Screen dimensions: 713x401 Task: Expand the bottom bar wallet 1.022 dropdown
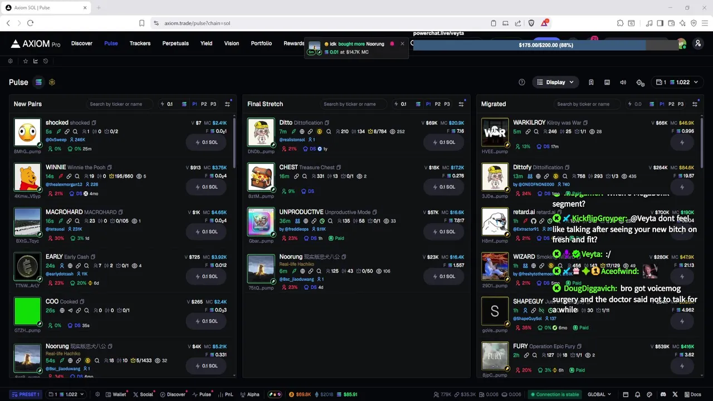(x=66, y=394)
